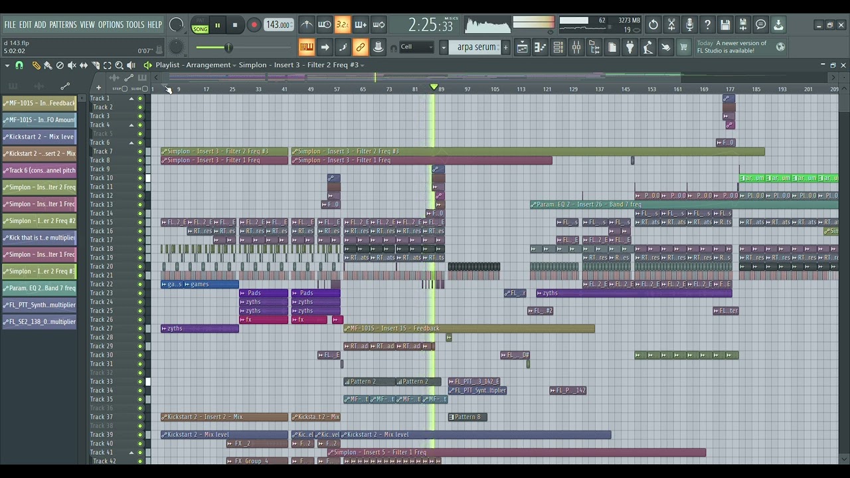Screen dimensions: 850x478
Task: Open the browser folder-tree icon
Action: coord(594,47)
